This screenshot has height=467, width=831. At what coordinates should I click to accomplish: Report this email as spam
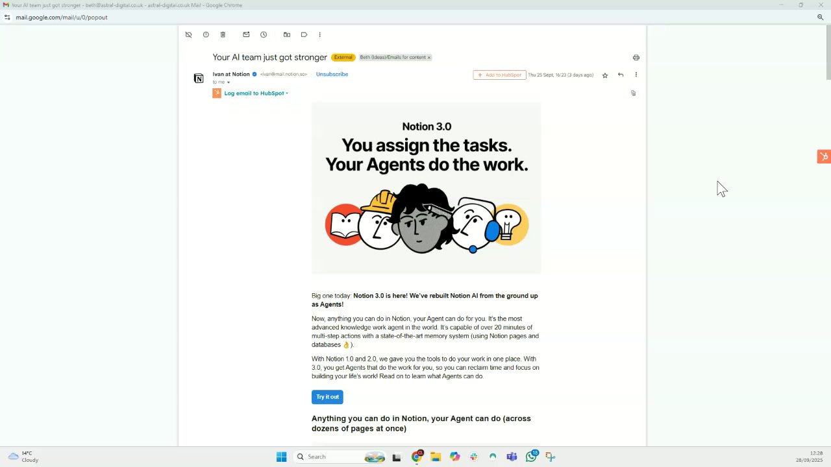206,34
